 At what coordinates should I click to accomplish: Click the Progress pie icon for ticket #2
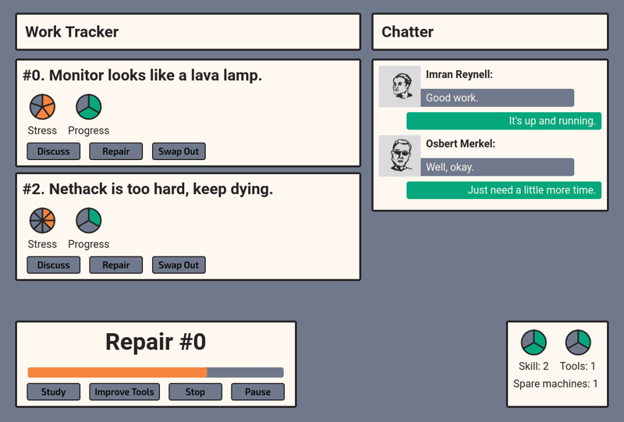coord(89,220)
